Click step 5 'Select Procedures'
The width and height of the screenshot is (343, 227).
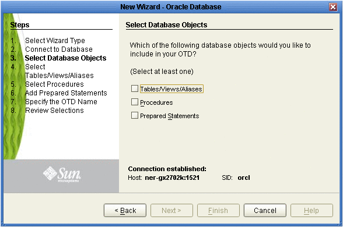click(x=54, y=84)
